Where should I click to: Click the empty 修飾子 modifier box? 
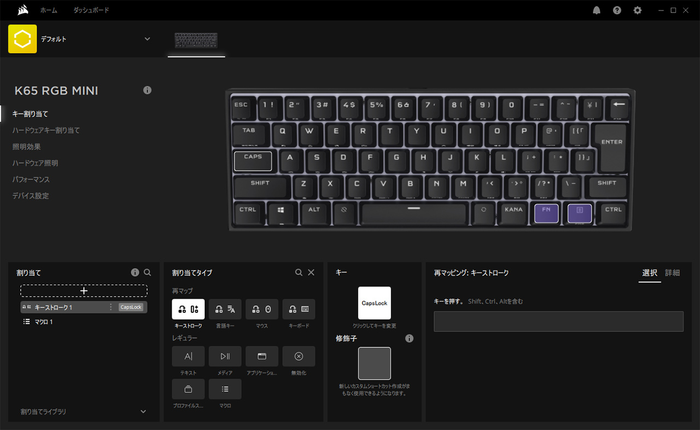[x=375, y=363]
